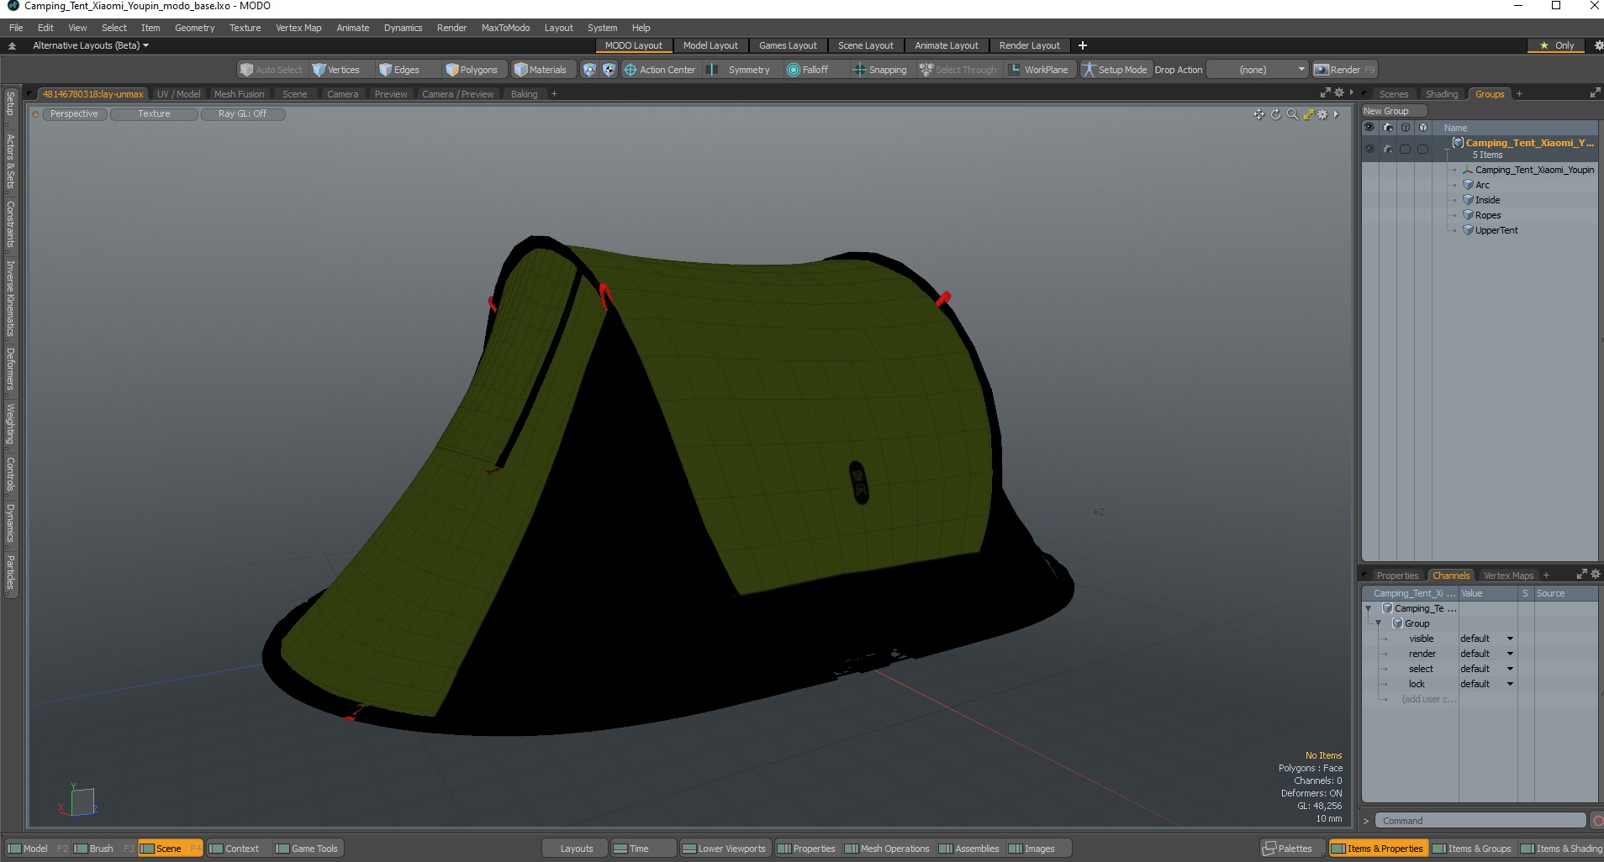Viewport: 1604px width, 862px height.
Task: Open the Geometry menu
Action: click(x=194, y=28)
